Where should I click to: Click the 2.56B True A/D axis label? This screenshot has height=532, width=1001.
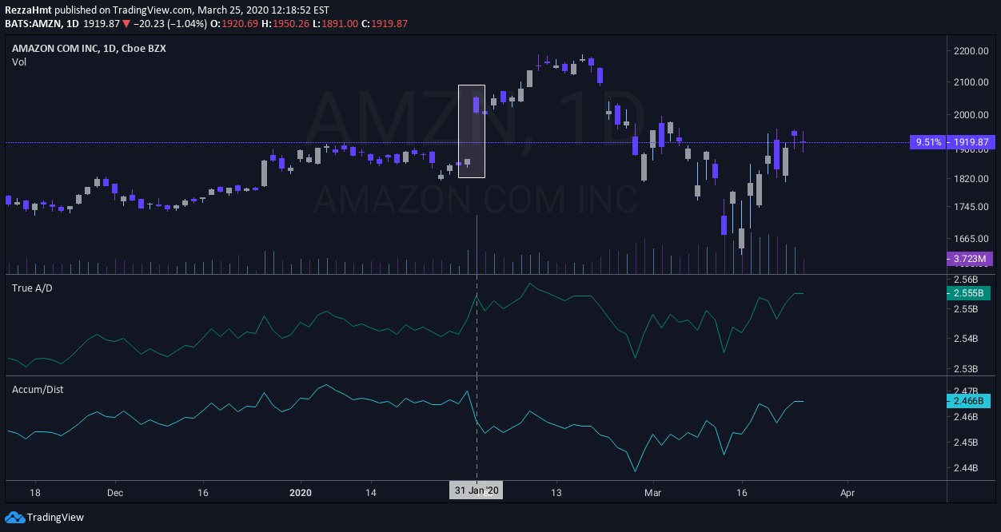tap(966, 280)
